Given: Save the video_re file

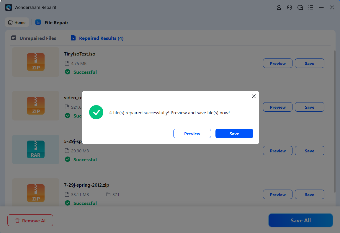Looking at the screenshot, I should [x=309, y=107].
